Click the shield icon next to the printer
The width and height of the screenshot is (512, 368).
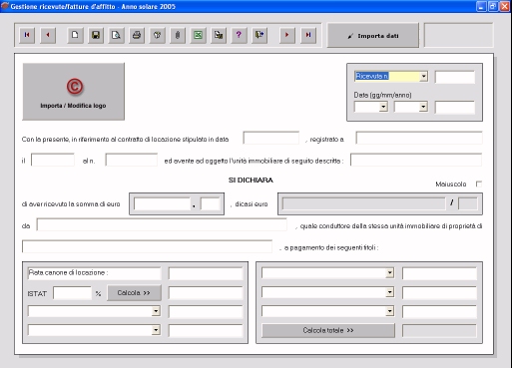tap(157, 35)
